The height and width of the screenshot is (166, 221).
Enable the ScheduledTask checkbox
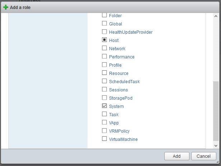104,81
